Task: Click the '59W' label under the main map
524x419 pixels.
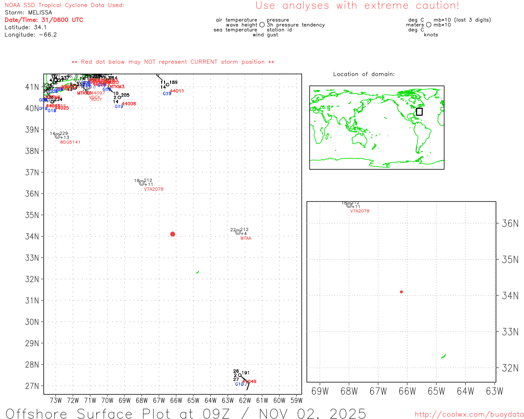Action: click(296, 400)
